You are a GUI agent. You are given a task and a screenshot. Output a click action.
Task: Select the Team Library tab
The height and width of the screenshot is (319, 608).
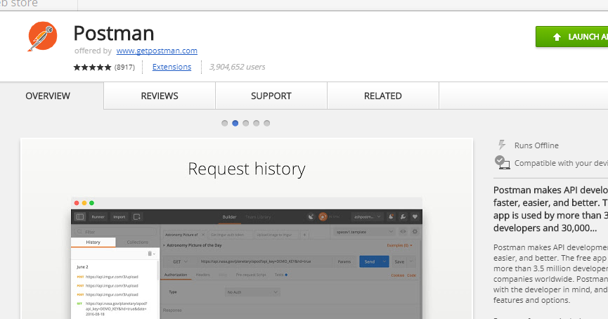tap(258, 217)
